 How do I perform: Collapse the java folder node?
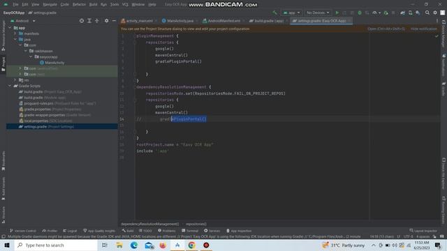[x=15, y=39]
